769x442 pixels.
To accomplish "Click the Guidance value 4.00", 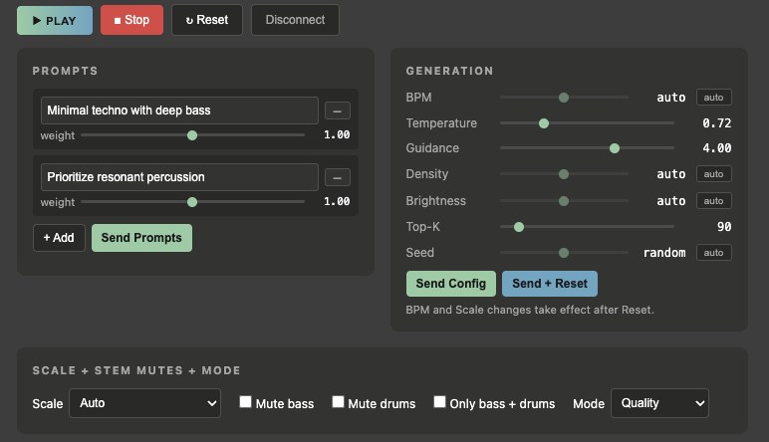I will tap(716, 148).
